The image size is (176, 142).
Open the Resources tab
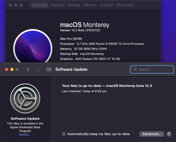click(125, 5)
